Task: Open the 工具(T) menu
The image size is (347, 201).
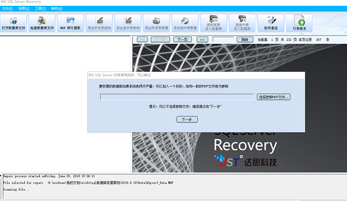Action: tap(40, 9)
